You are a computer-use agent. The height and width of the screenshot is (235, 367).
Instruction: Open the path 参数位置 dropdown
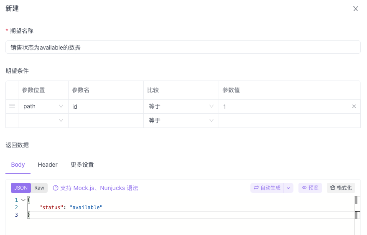[43, 106]
